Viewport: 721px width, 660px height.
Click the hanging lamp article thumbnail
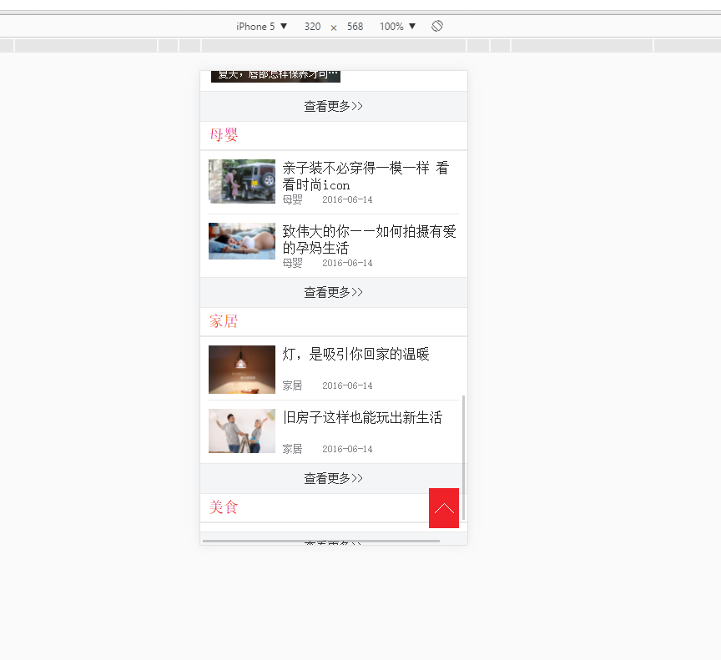click(241, 369)
